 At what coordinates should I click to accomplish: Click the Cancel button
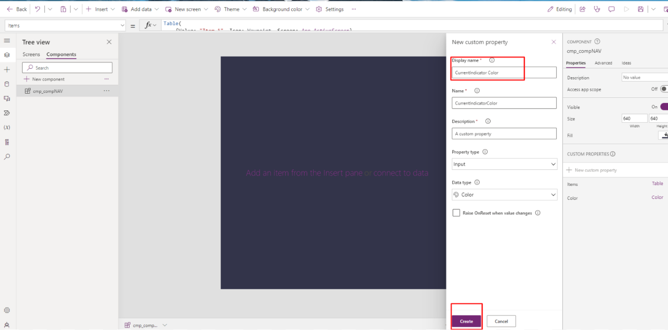coord(501,321)
